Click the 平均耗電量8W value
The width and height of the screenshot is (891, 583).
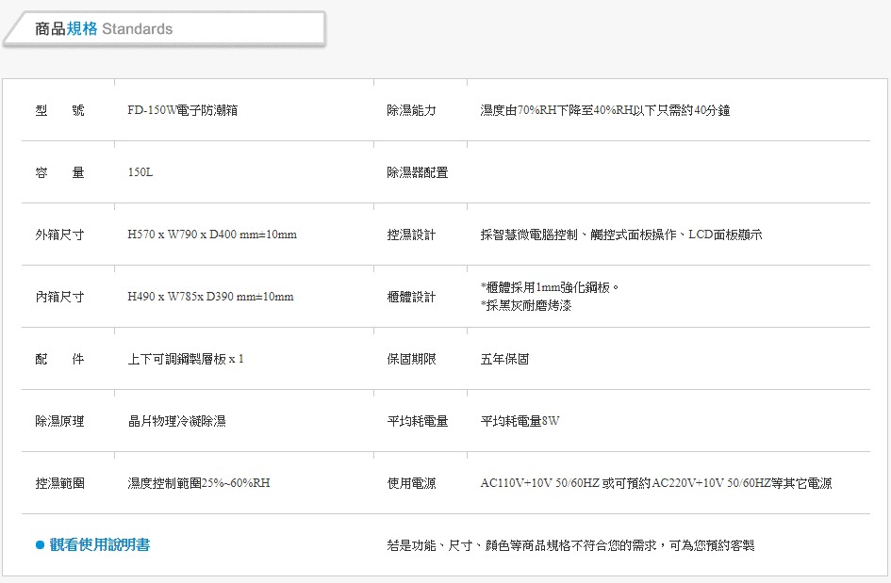pos(520,421)
